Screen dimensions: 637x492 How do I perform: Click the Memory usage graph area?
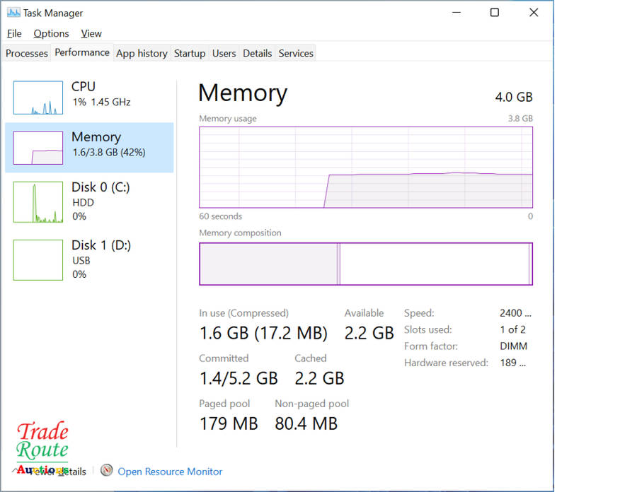click(x=365, y=168)
